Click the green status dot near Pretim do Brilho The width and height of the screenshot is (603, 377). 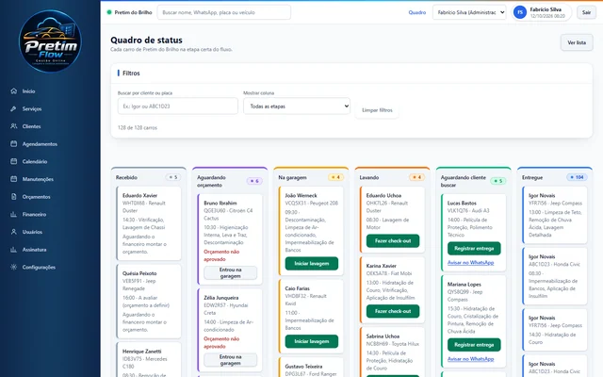(x=109, y=12)
